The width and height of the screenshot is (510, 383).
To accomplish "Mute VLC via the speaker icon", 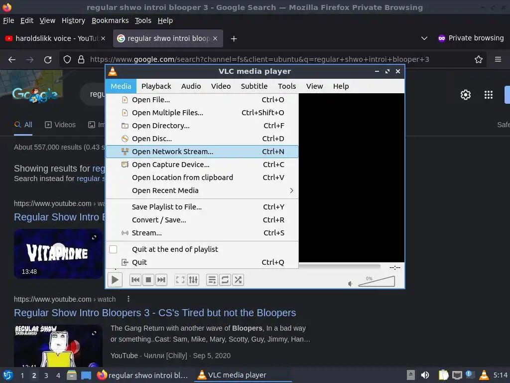I will point(350,284).
